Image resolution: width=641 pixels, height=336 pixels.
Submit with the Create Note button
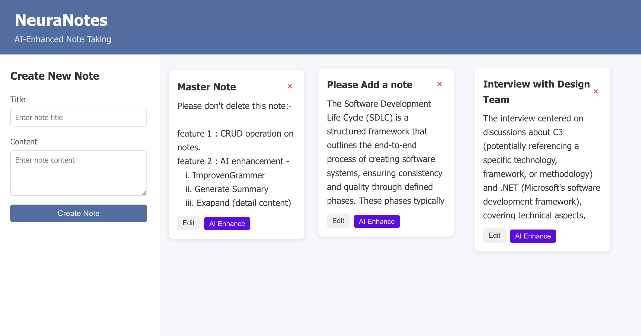[x=79, y=213]
